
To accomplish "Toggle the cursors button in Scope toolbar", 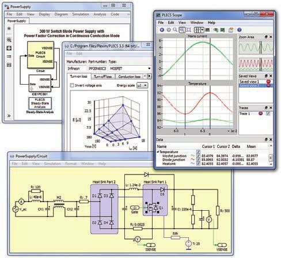I will (198, 30).
